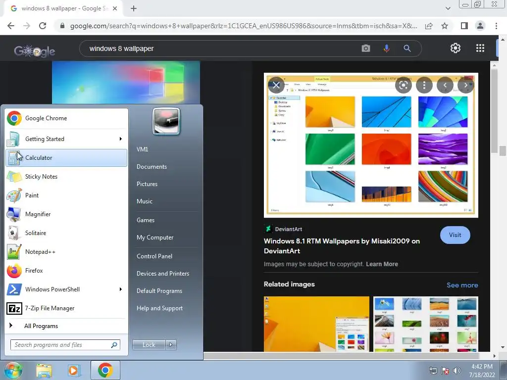This screenshot has width=507, height=380.
Task: Open Windows 8.1 RTM Wallpapers title link
Action: click(x=342, y=246)
